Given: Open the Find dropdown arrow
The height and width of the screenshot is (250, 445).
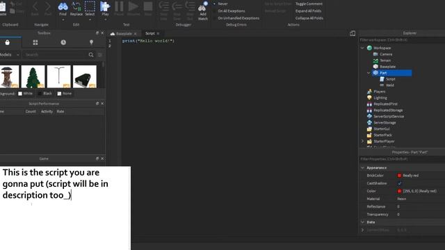Looking at the screenshot, I should click(x=63, y=20).
